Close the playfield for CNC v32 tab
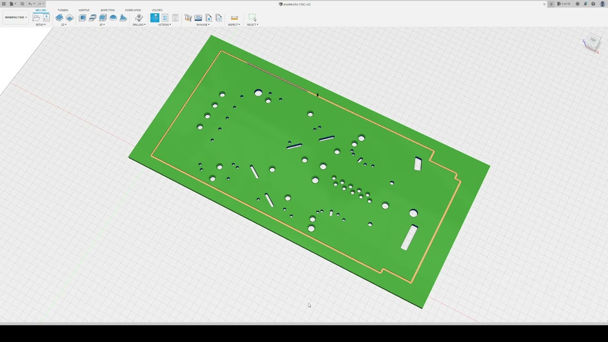Screen dimensions: 608x342 (544, 4)
